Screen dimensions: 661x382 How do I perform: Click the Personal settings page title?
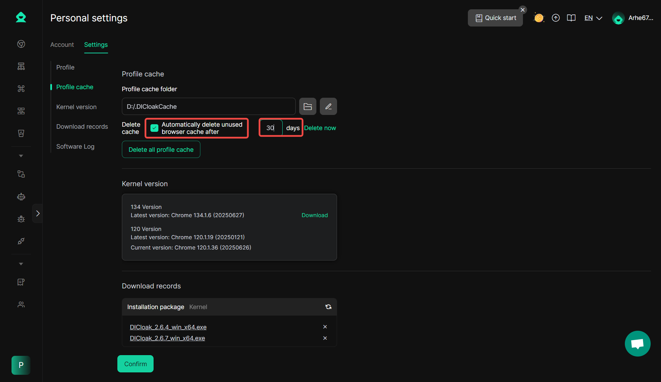point(89,18)
